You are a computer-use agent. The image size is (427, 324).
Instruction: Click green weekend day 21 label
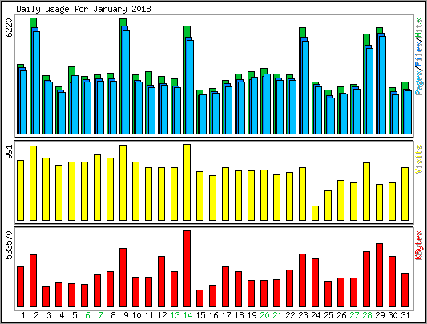coord(277,315)
